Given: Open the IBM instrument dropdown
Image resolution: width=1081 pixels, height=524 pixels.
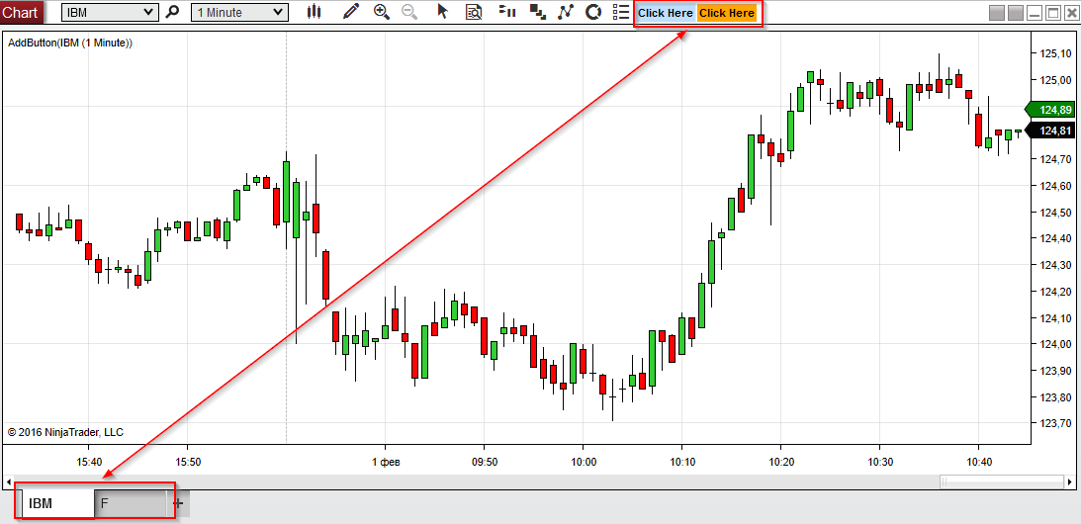Looking at the screenshot, I should [110, 12].
